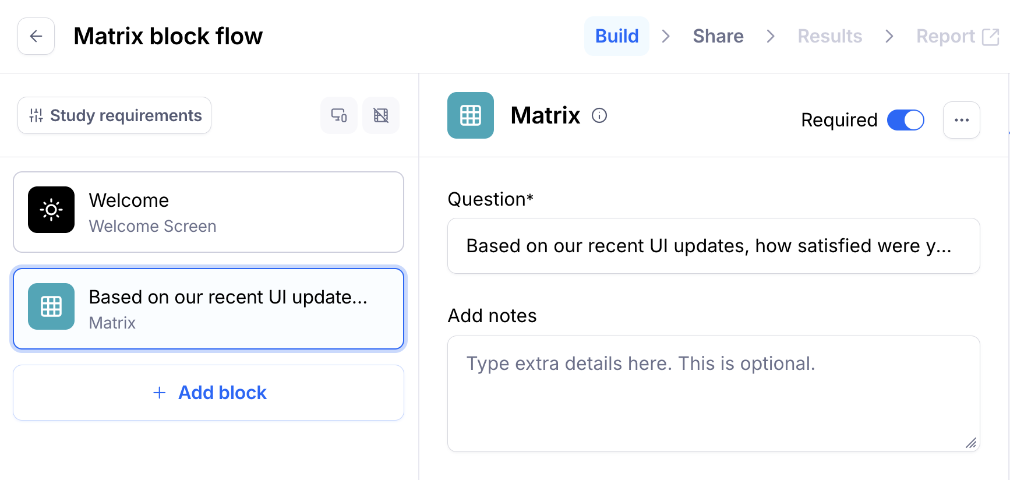Click the Question text field
This screenshot has height=480, width=1010.
(x=714, y=246)
